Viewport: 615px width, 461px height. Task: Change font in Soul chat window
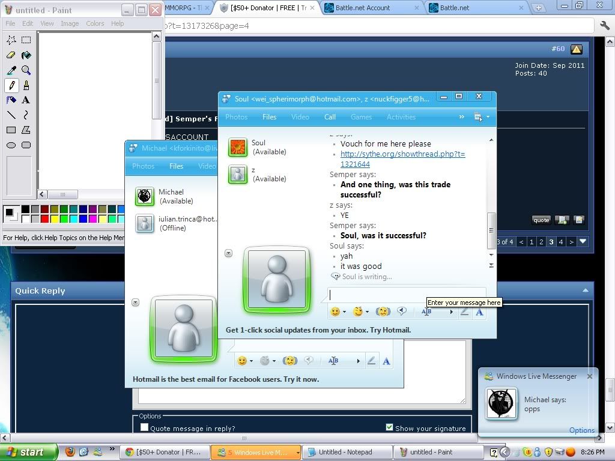pos(479,312)
